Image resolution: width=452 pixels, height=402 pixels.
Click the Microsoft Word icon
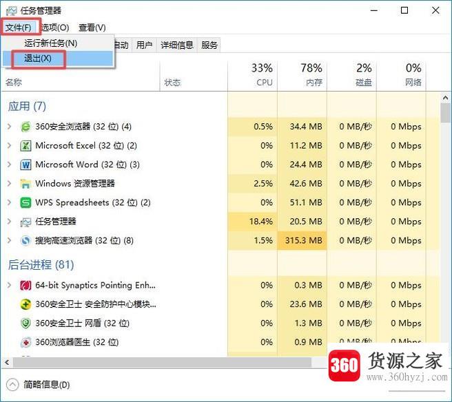click(x=25, y=165)
